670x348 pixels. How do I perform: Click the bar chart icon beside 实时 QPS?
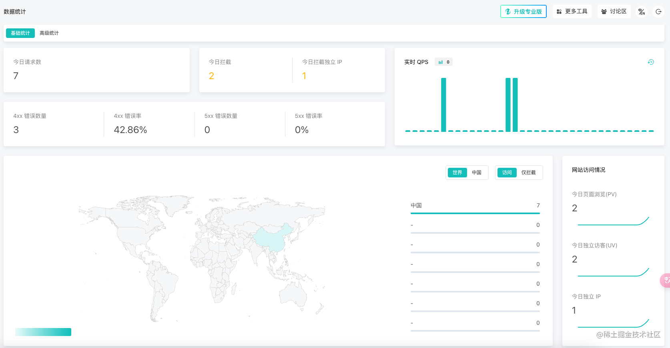(x=441, y=62)
